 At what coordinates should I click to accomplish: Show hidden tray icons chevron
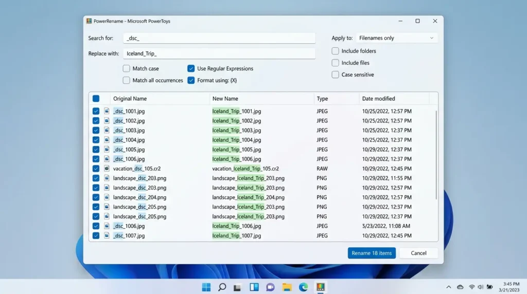coord(449,287)
